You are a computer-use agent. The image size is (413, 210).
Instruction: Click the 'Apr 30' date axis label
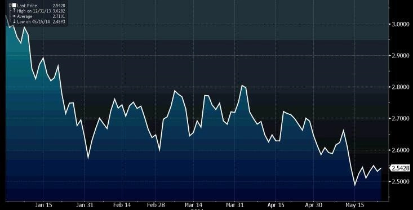(x=313, y=205)
